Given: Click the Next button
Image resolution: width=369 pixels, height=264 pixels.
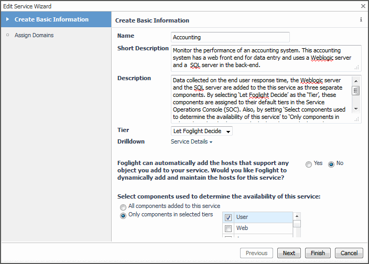Looking at the screenshot, I should [x=289, y=253].
